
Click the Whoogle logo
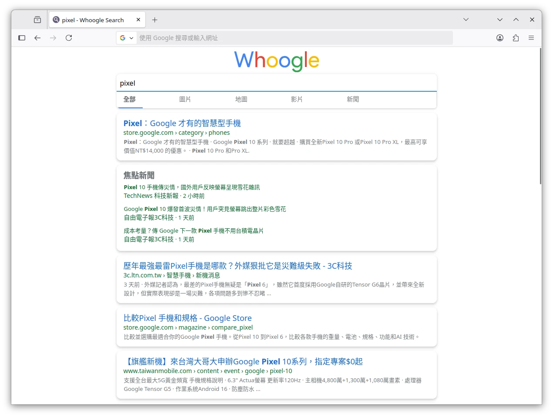(x=277, y=60)
